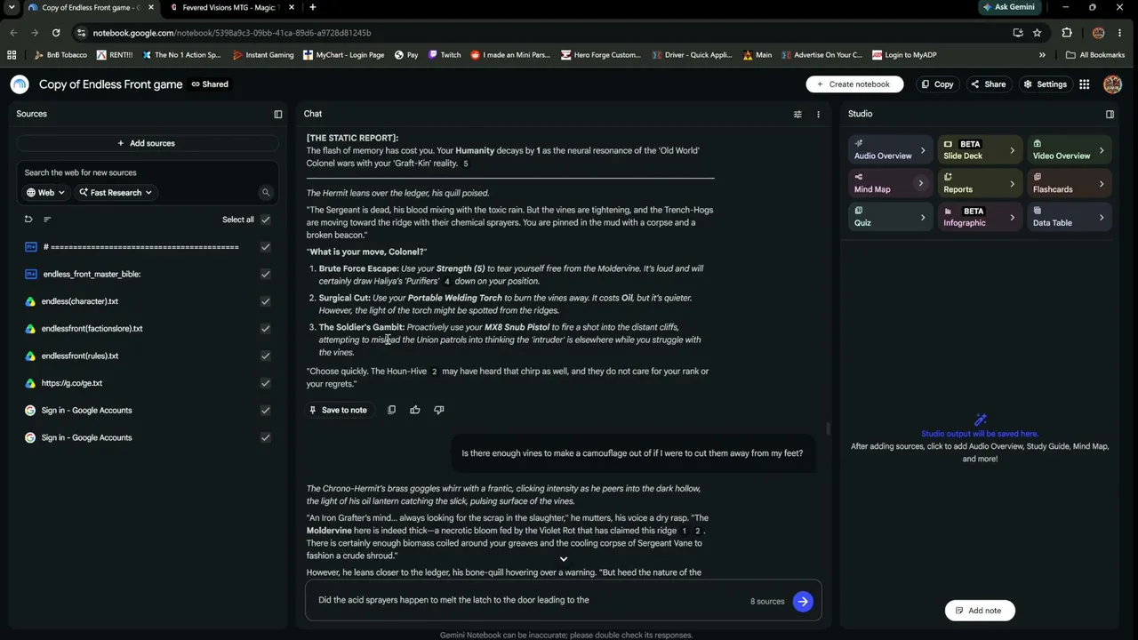Open a new browser tab
Screen dimensions: 1138x640
(x=312, y=7)
